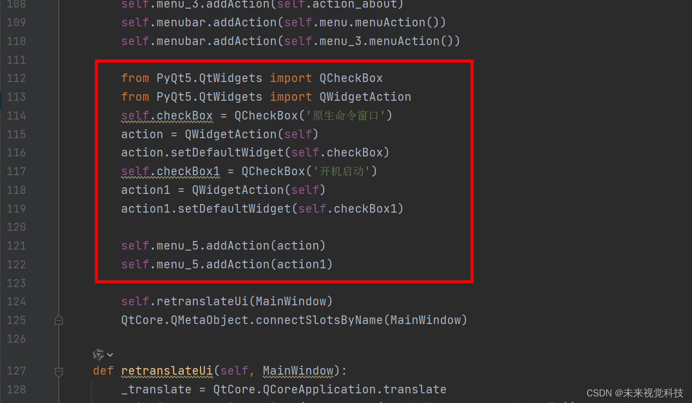Click the string '原生命令窗口' on line 114
The height and width of the screenshot is (403, 692).
346,115
